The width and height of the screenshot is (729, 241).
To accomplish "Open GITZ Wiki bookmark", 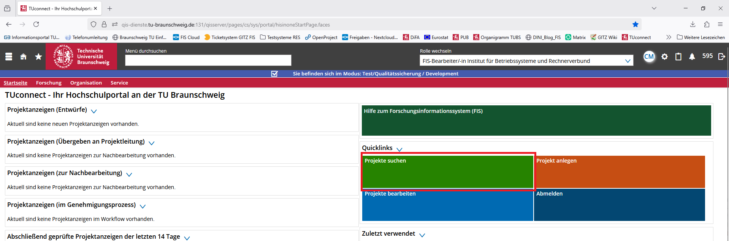I will click(x=604, y=37).
